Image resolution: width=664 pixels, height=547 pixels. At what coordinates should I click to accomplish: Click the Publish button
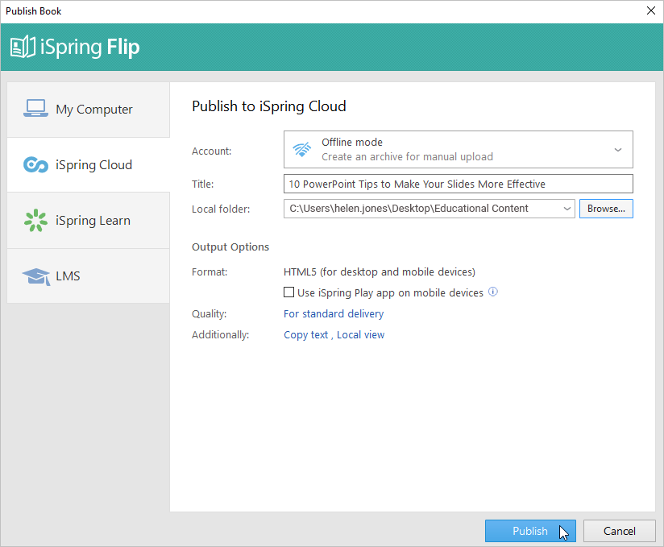pyautogui.click(x=530, y=531)
